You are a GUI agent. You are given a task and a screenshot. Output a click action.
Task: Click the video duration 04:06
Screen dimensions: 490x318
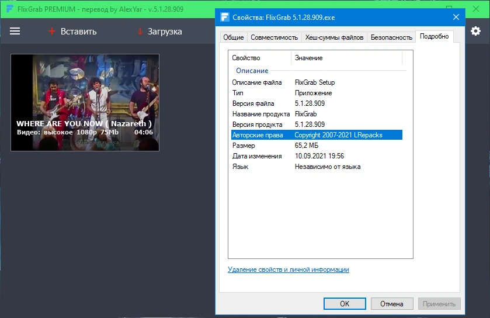[144, 132]
